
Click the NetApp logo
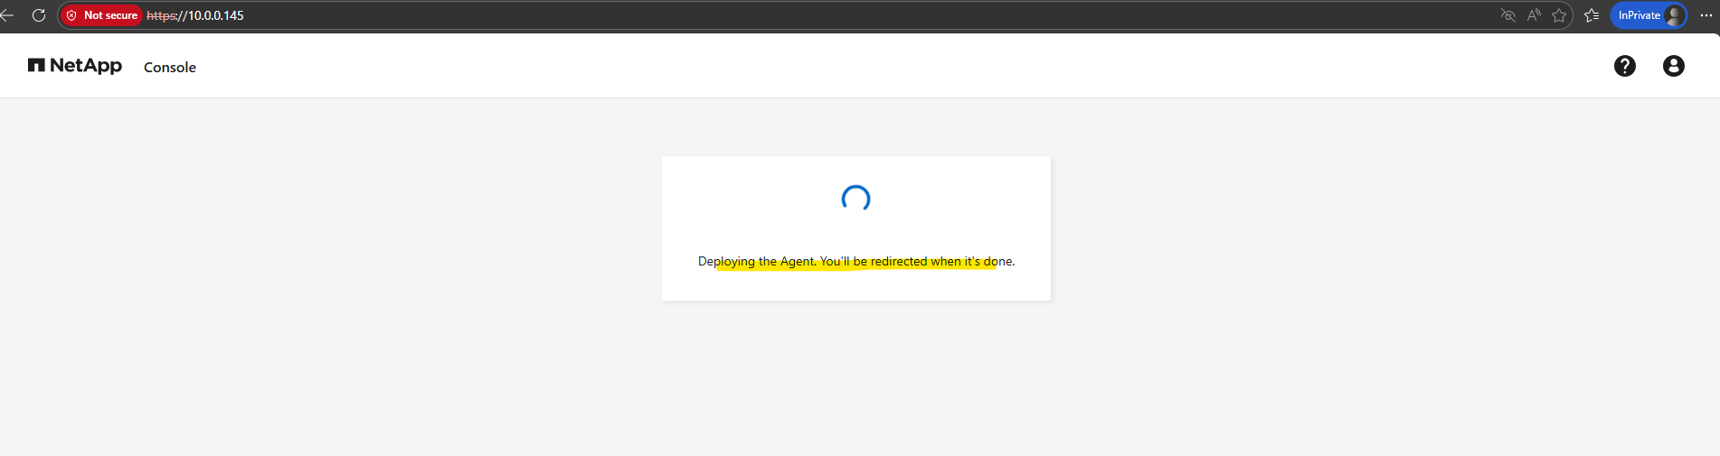(x=75, y=65)
